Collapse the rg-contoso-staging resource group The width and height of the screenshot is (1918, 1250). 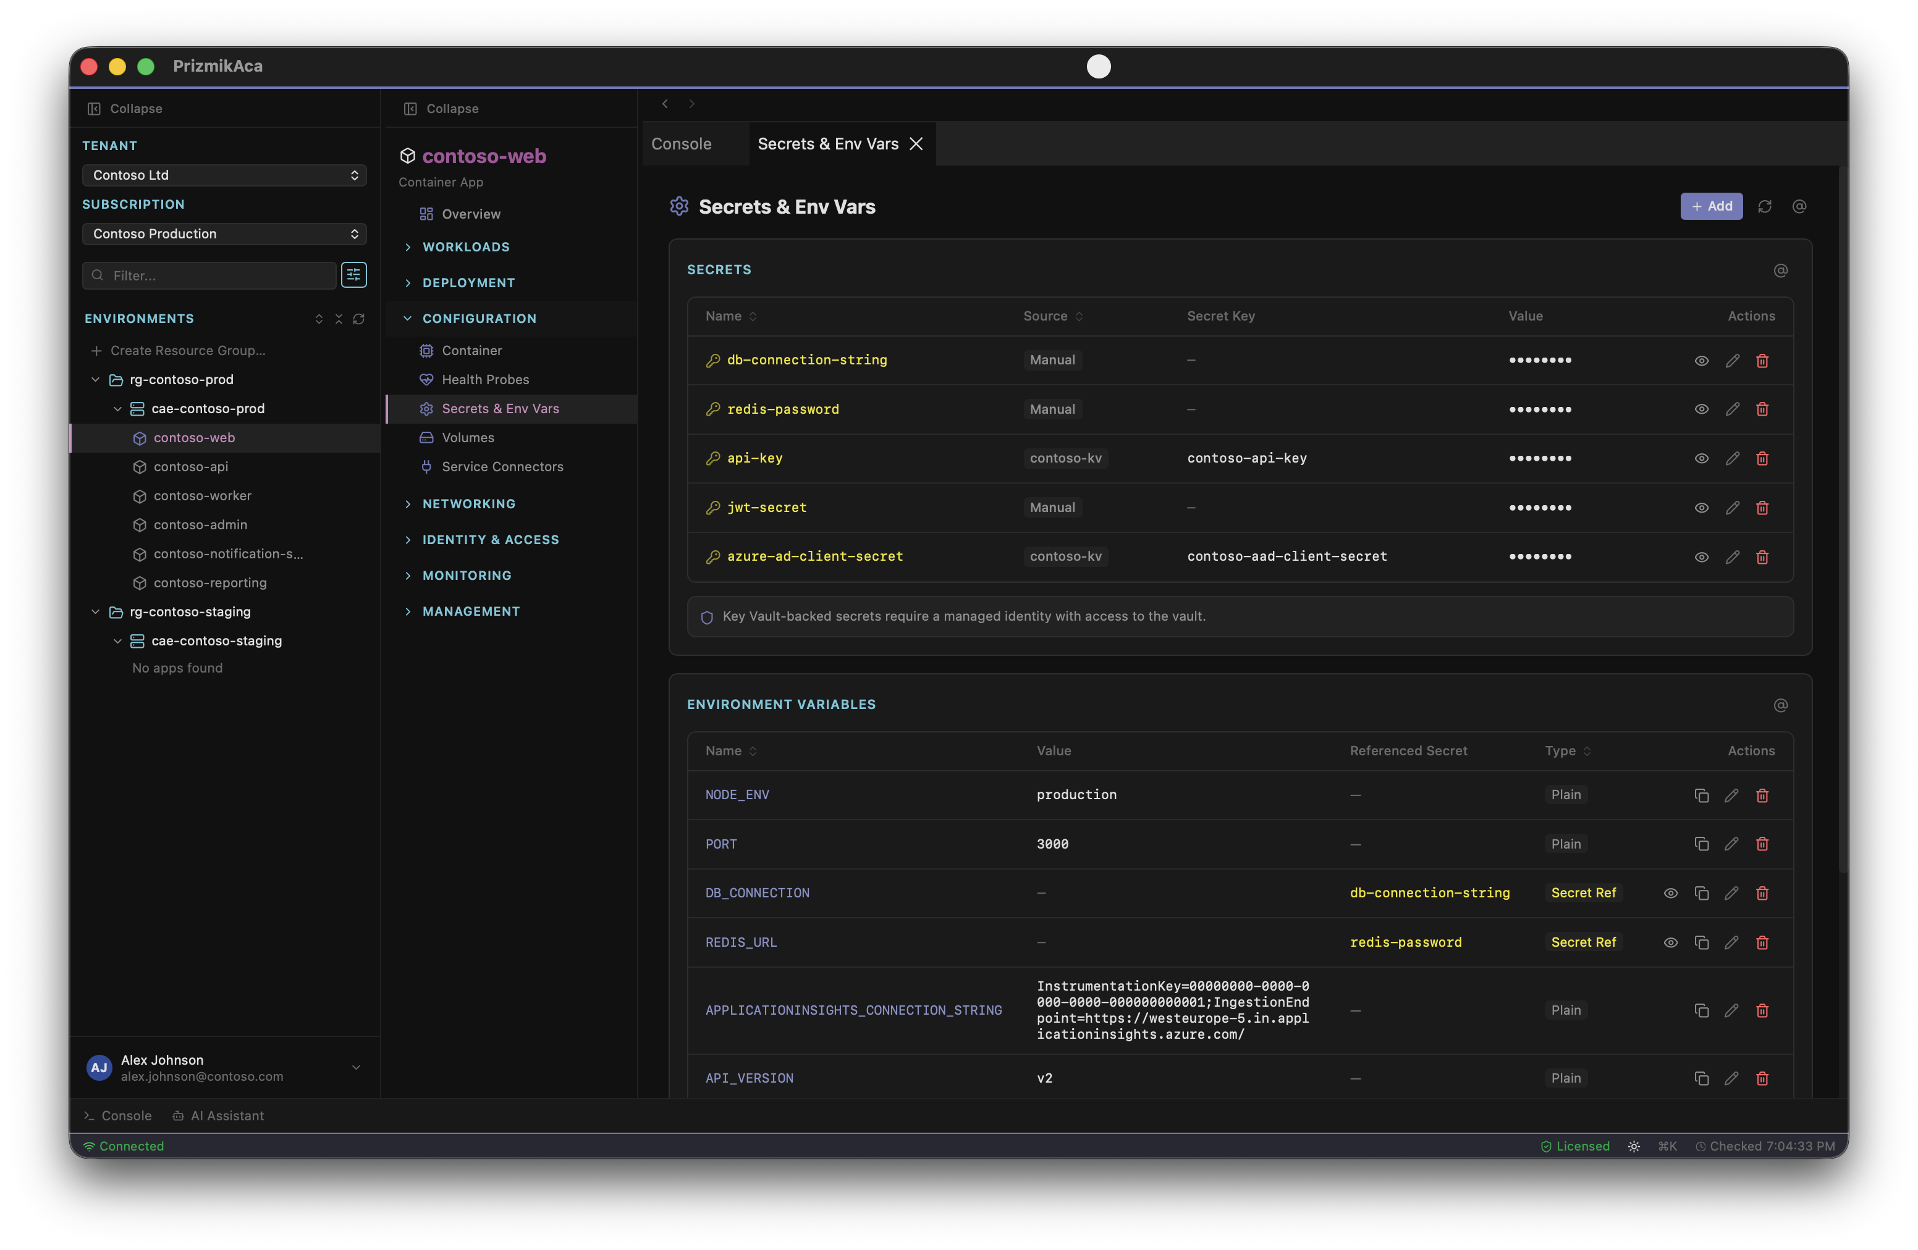[x=95, y=611]
